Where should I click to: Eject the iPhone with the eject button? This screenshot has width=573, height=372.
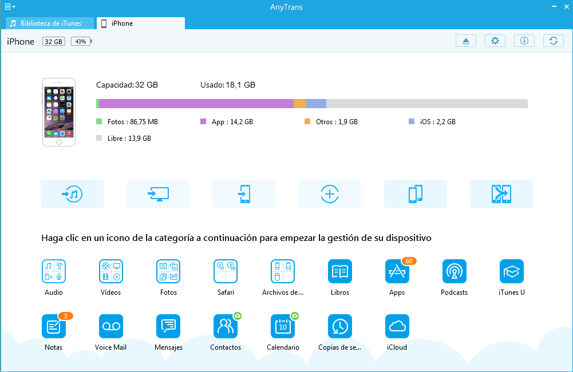tap(466, 41)
